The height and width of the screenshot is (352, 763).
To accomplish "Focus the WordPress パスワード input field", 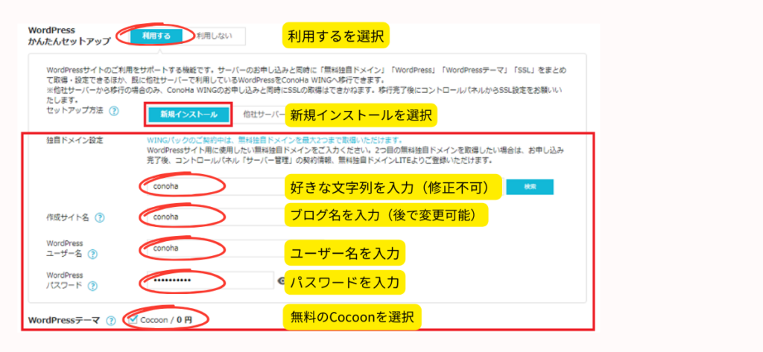I will point(211,281).
